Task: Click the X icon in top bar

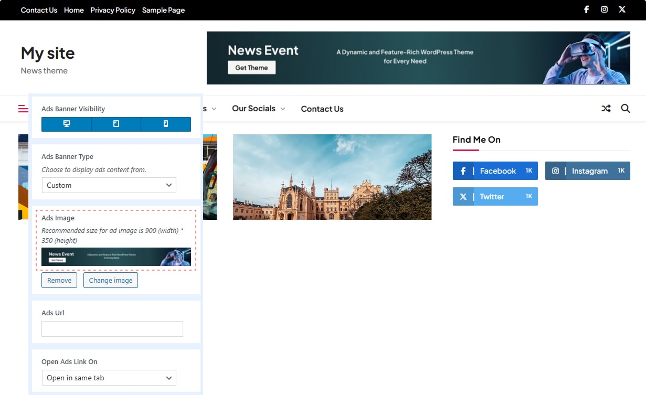Action: click(622, 9)
